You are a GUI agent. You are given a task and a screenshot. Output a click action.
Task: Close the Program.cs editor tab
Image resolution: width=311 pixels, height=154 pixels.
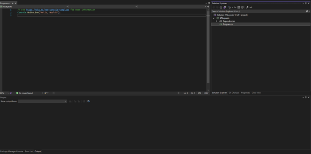16,4
